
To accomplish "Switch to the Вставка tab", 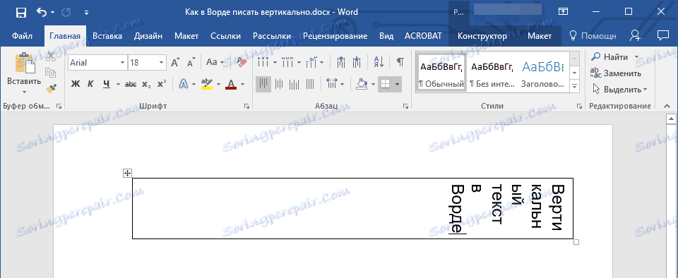I will click(x=107, y=36).
